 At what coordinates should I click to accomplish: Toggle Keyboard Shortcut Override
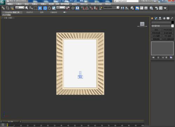[77, 8]
